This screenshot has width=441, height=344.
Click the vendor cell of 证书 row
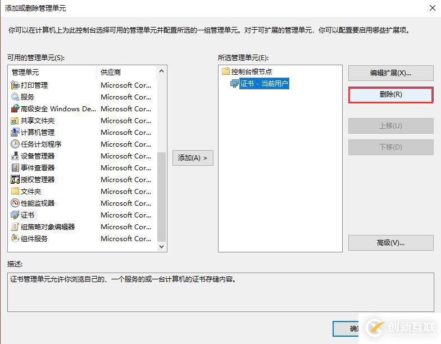[x=126, y=215]
